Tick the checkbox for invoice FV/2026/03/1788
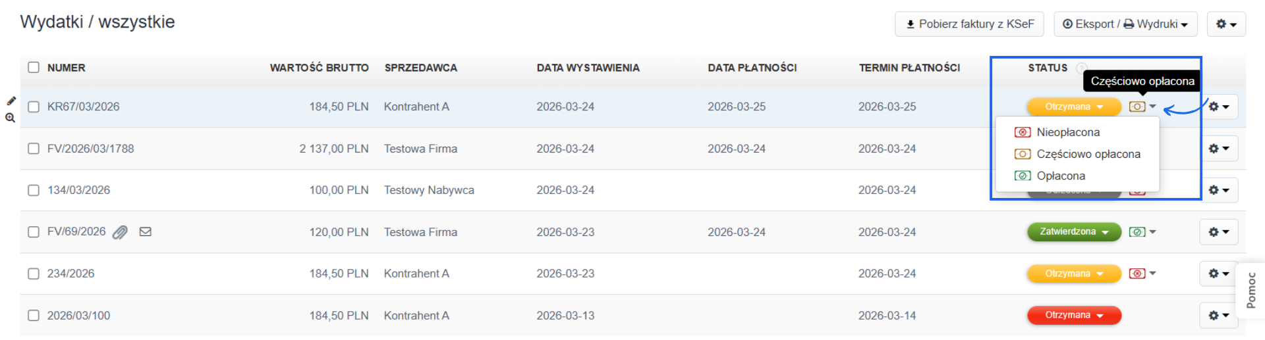 tap(34, 149)
